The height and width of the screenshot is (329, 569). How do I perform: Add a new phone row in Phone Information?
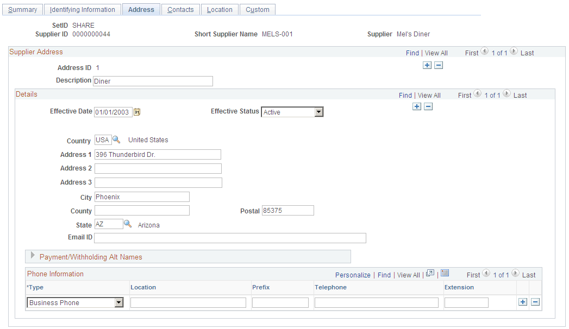(522, 301)
